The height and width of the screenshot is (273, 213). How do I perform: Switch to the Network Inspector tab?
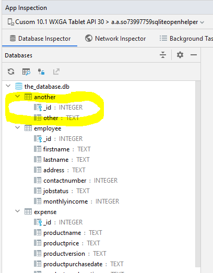(115, 39)
